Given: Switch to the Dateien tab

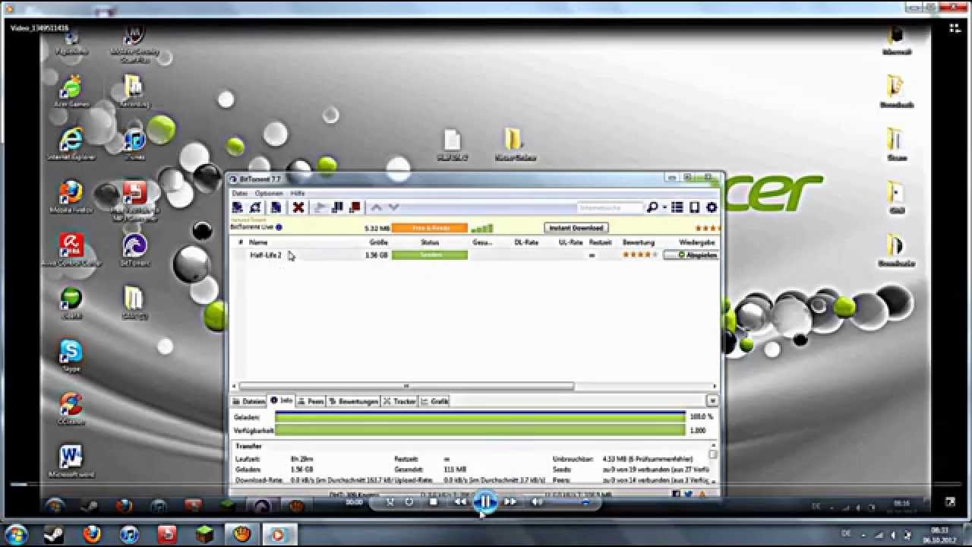Looking at the screenshot, I should (x=249, y=401).
